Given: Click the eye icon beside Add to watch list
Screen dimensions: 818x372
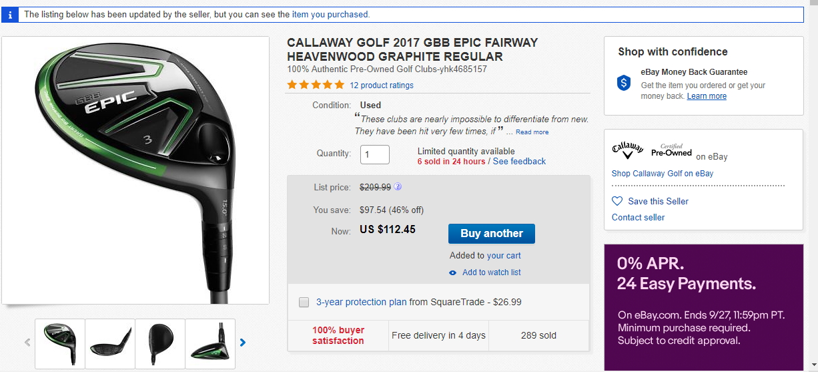Looking at the screenshot, I should pos(453,272).
